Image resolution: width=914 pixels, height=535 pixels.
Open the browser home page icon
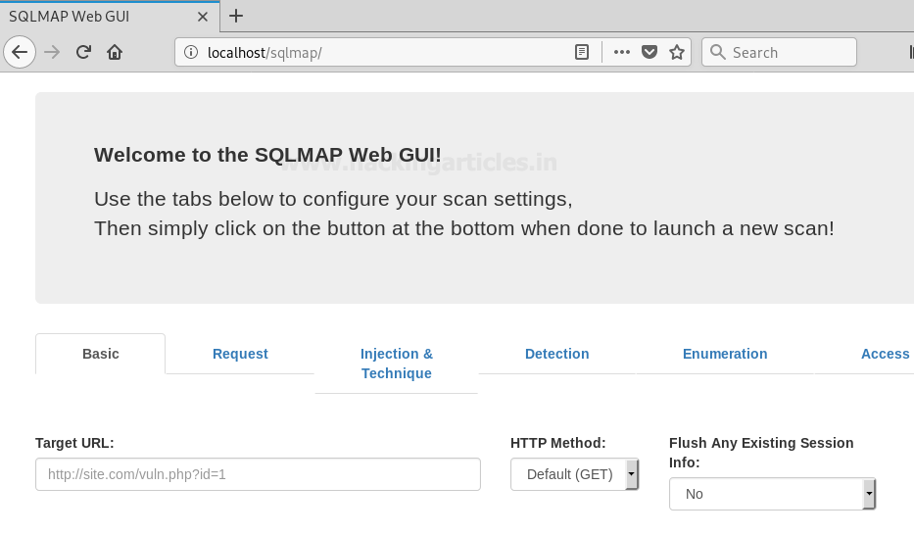click(x=115, y=53)
